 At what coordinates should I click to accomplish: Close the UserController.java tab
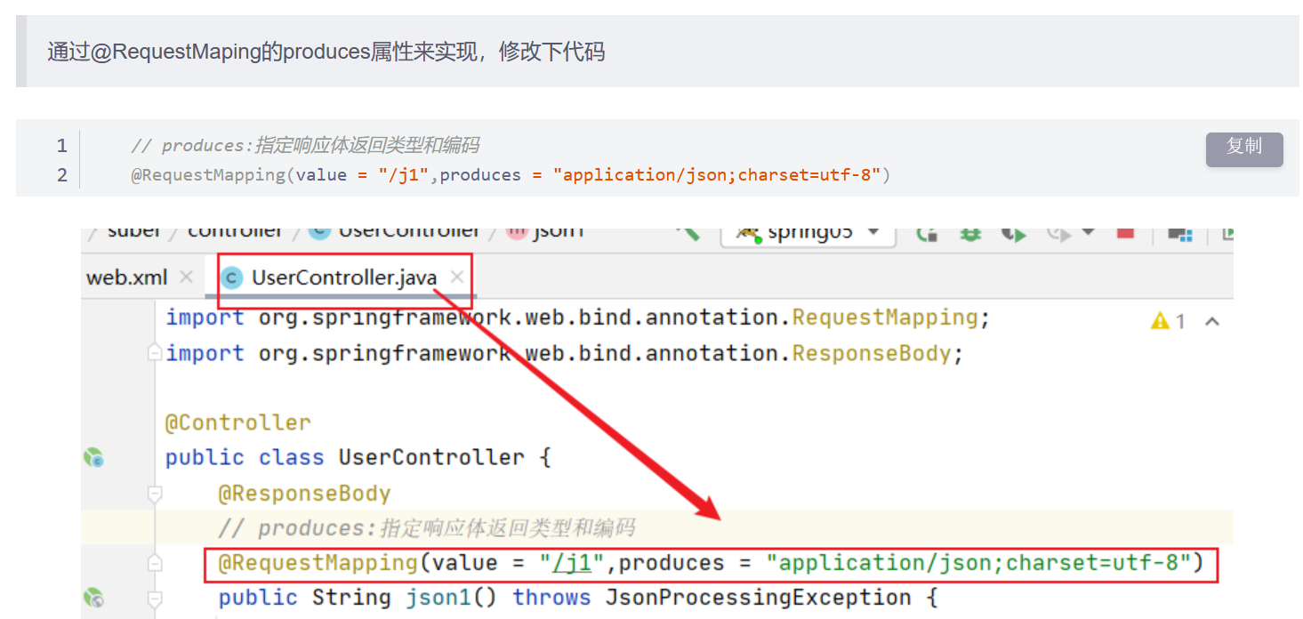(457, 277)
